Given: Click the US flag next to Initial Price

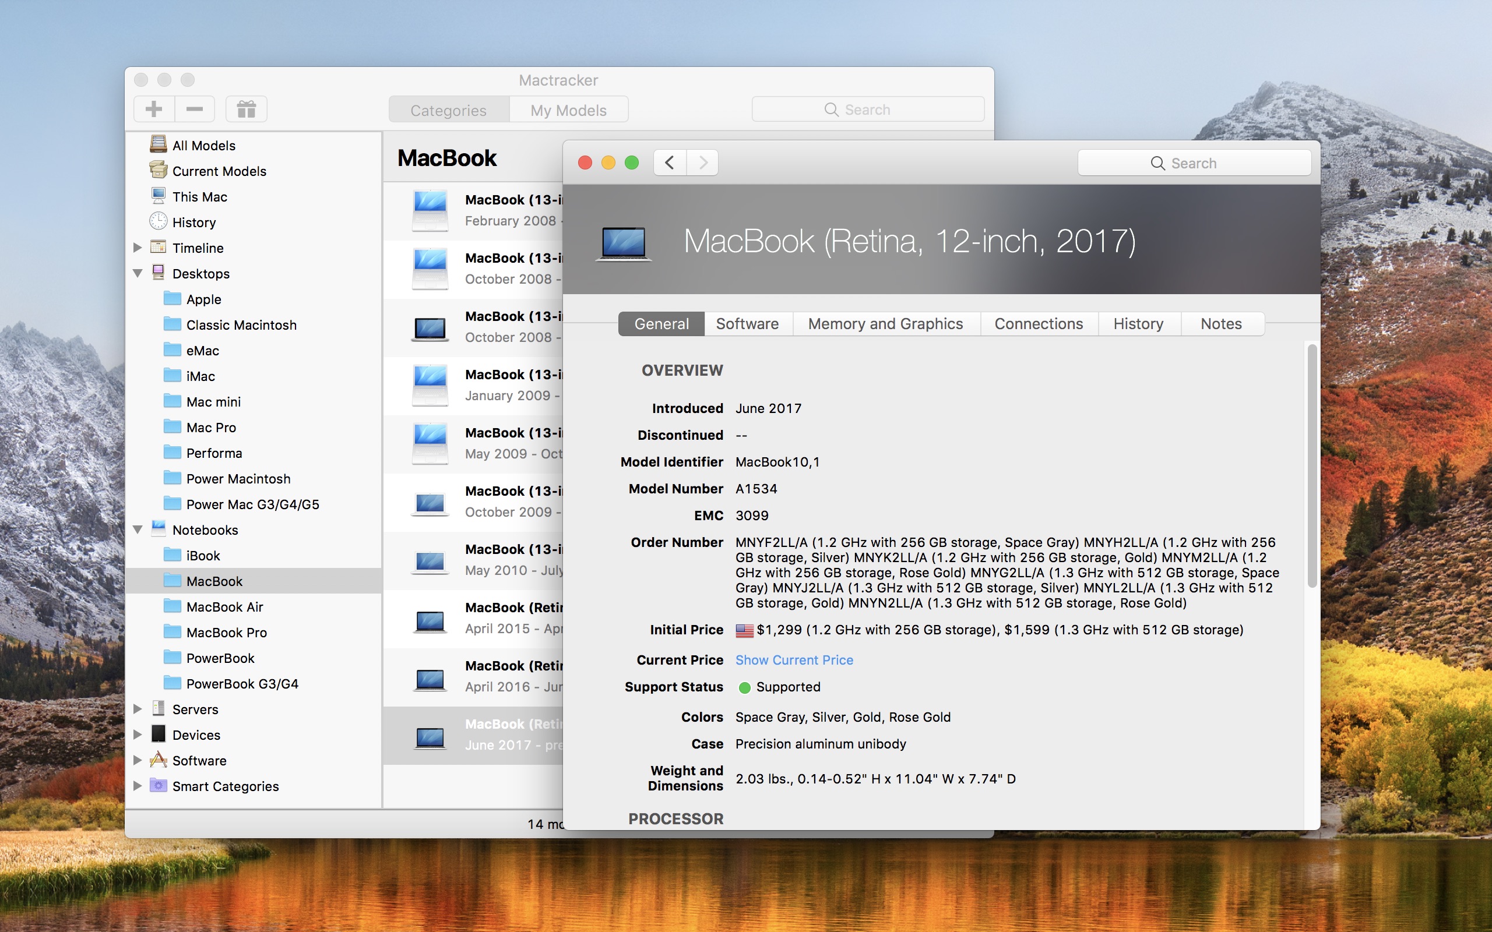Looking at the screenshot, I should (x=744, y=630).
